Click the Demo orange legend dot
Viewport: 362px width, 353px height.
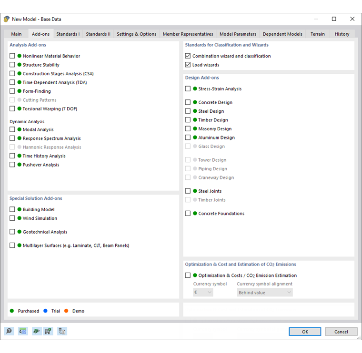point(66,311)
